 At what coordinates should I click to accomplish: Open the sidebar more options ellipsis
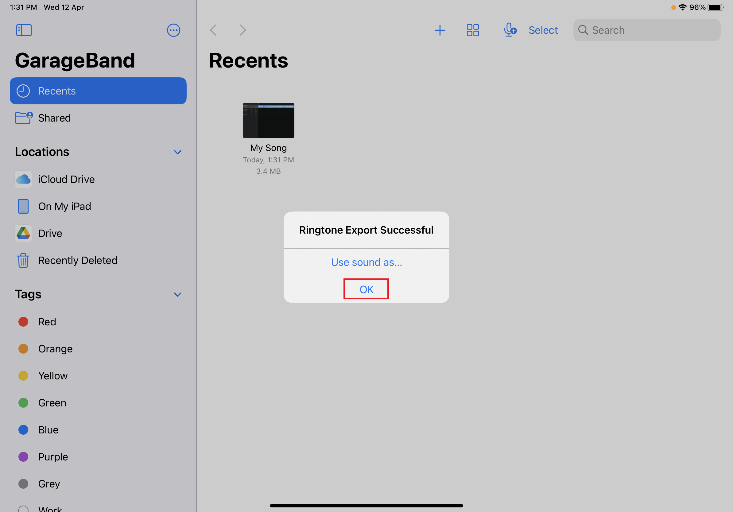173,30
